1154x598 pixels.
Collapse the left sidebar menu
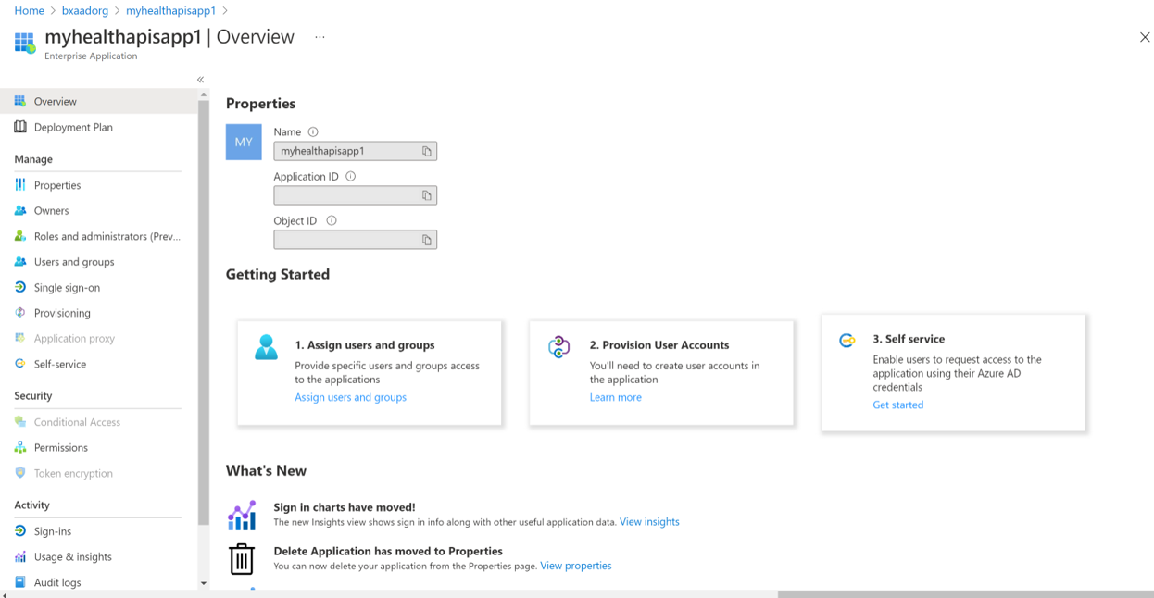(x=200, y=80)
